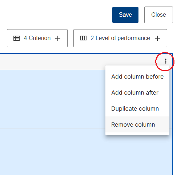The height and width of the screenshot is (175, 185).
Task: Select Add column before
Action: (x=137, y=76)
